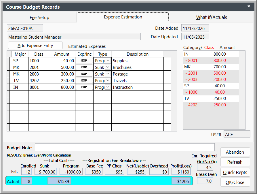Switch to the Fee Setup tab
This screenshot has width=257, height=194.
39,17
